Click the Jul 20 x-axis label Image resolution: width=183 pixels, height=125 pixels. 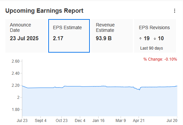(x=172, y=121)
